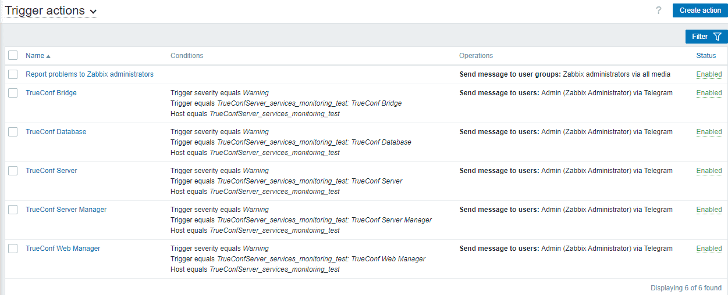Open the TrueConf Database action

[x=56, y=132]
